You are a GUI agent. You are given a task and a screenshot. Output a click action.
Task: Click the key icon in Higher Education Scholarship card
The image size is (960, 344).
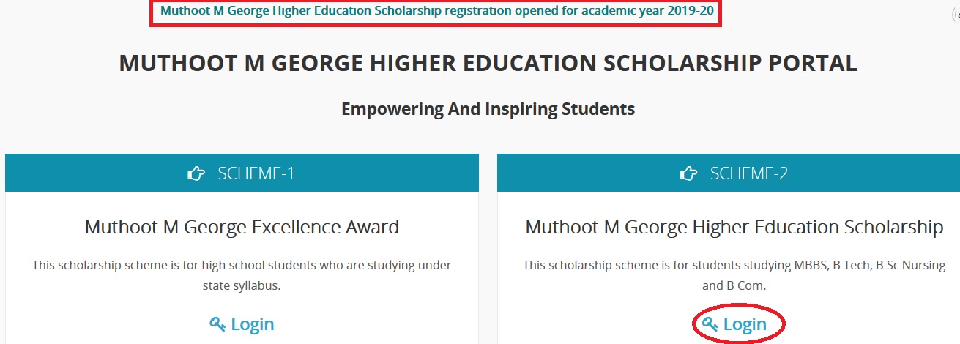(x=710, y=324)
